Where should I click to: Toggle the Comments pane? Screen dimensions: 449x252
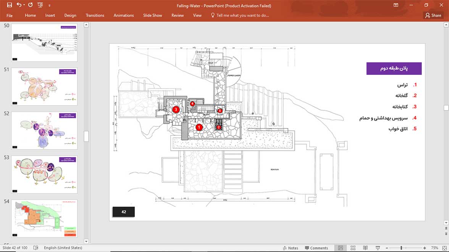click(317, 248)
